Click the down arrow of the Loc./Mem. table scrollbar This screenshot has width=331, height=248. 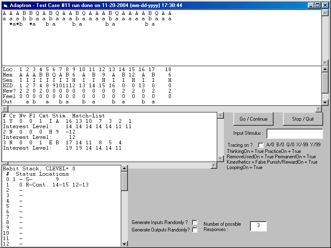click(x=325, y=103)
